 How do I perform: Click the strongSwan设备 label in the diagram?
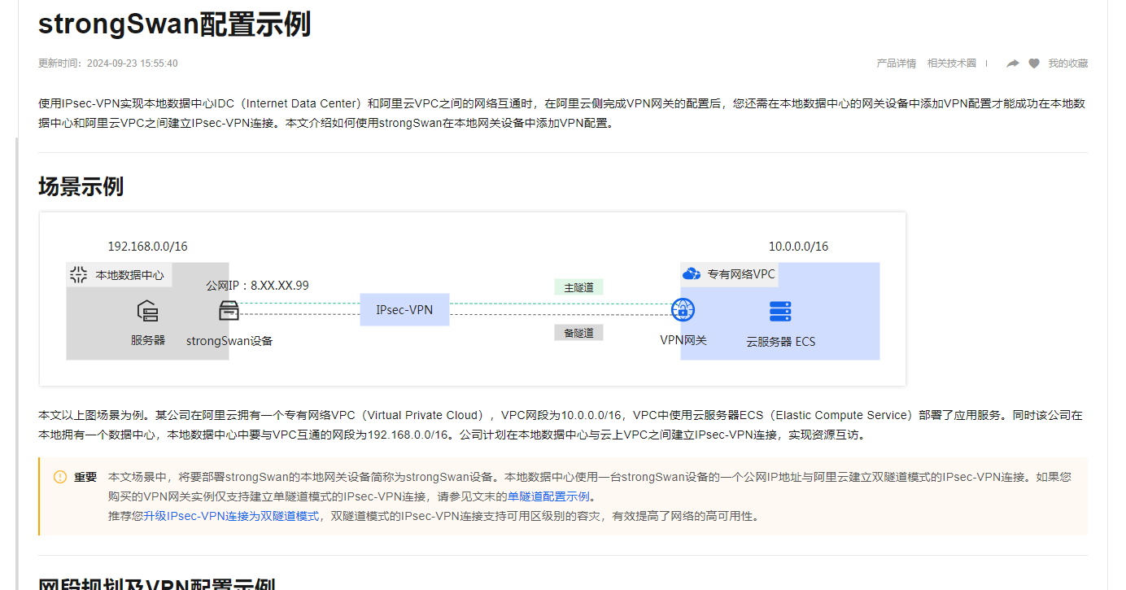(229, 341)
